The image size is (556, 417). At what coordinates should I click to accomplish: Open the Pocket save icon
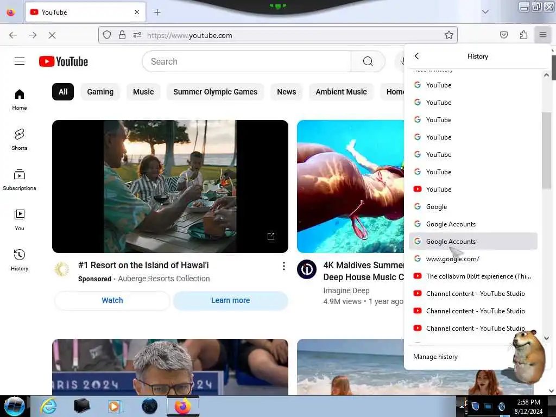(503, 35)
